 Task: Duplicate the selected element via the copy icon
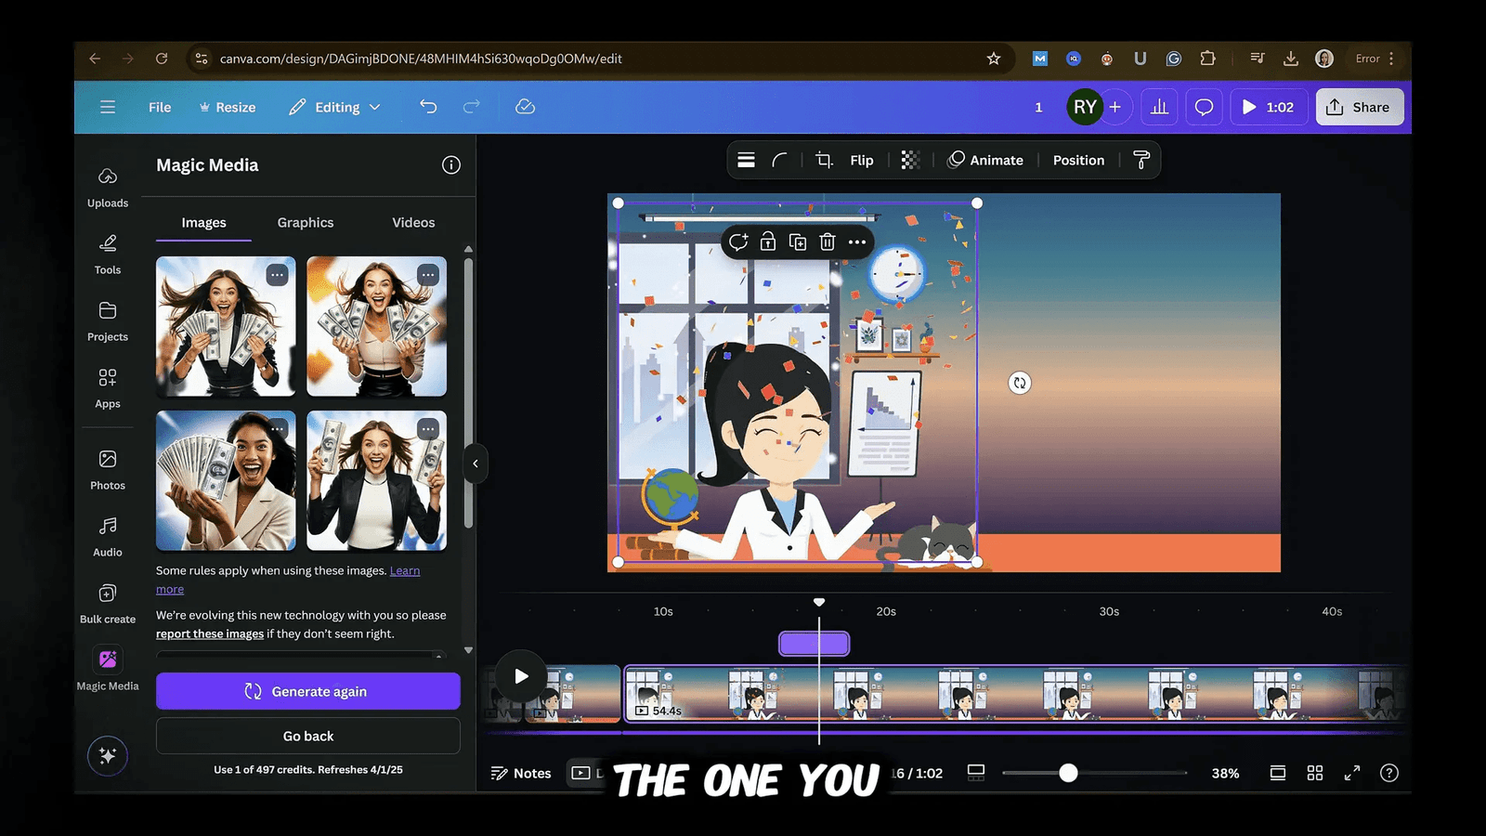[x=797, y=242]
